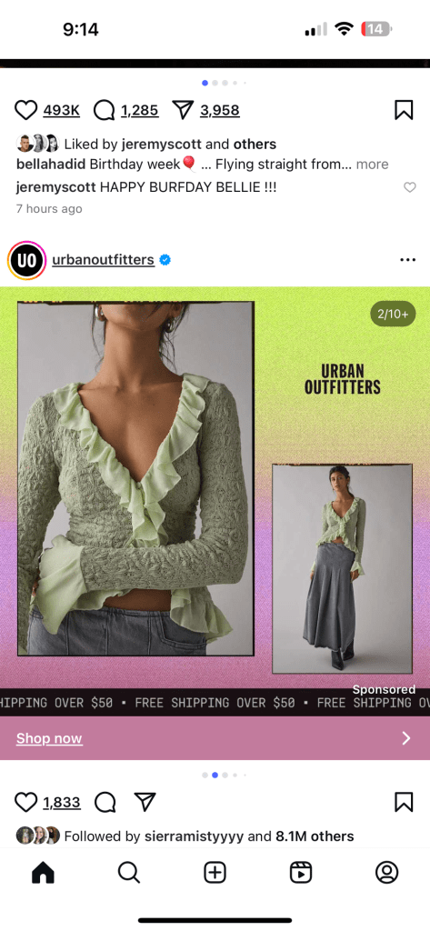Bookmark the bellahadid post
This screenshot has height=931, width=430.
(404, 110)
